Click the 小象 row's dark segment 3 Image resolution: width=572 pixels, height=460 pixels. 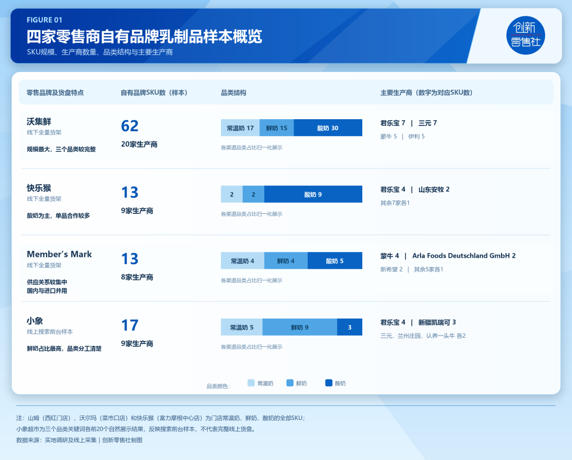[350, 327]
